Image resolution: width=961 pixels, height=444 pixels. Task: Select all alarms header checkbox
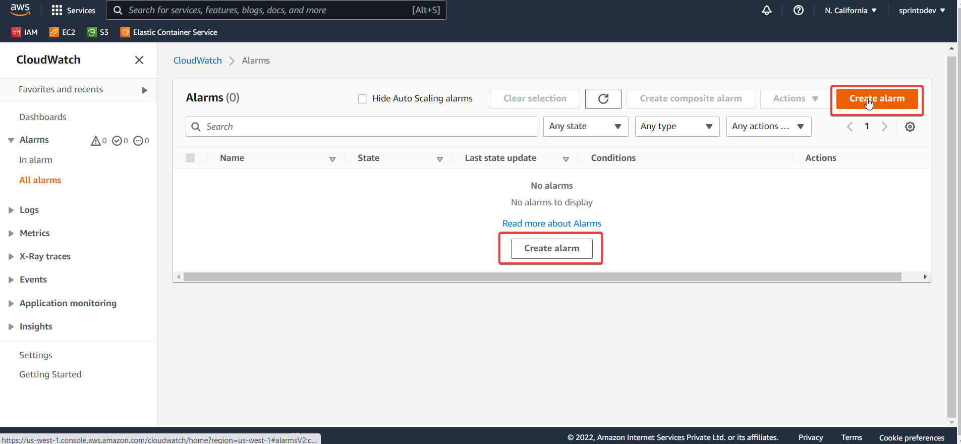coord(190,158)
